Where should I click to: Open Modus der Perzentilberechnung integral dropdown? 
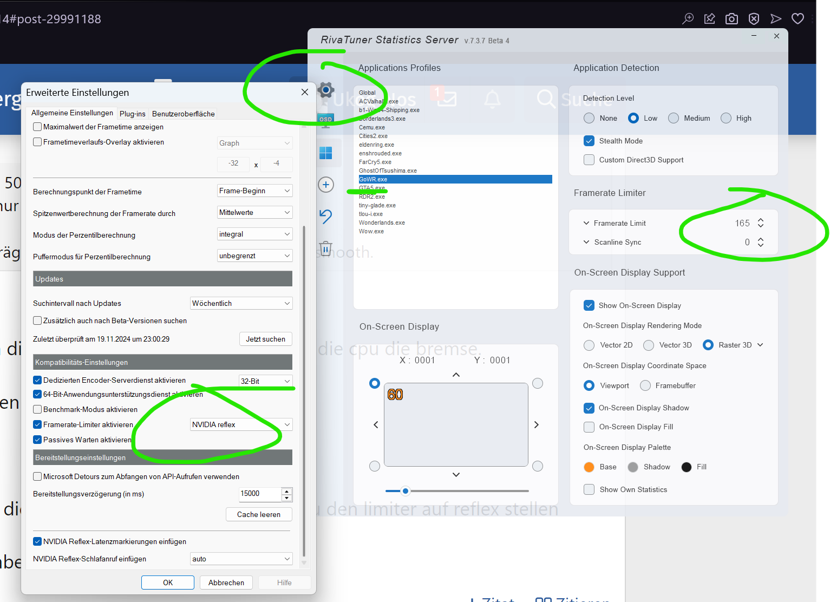tap(255, 234)
